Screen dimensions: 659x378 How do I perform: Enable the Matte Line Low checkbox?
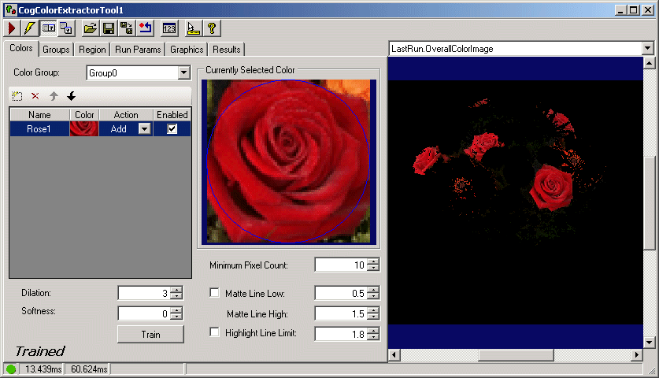pos(214,293)
